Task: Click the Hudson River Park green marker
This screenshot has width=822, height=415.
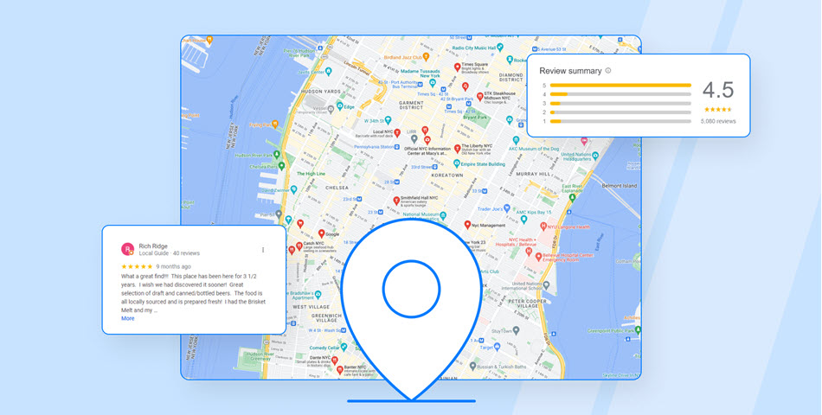Action: click(x=276, y=155)
